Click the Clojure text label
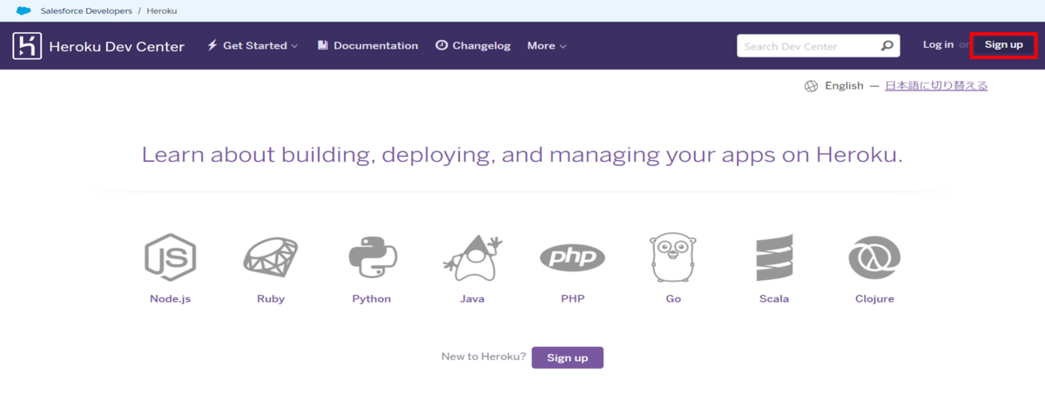Image resolution: width=1045 pixels, height=394 pixels. coord(874,298)
